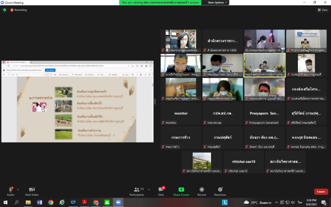The width and height of the screenshot is (331, 207).
Task: Open the Reactions menu
Action: [220, 190]
